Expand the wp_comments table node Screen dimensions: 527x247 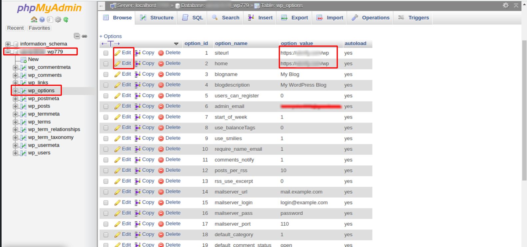[x=15, y=76]
